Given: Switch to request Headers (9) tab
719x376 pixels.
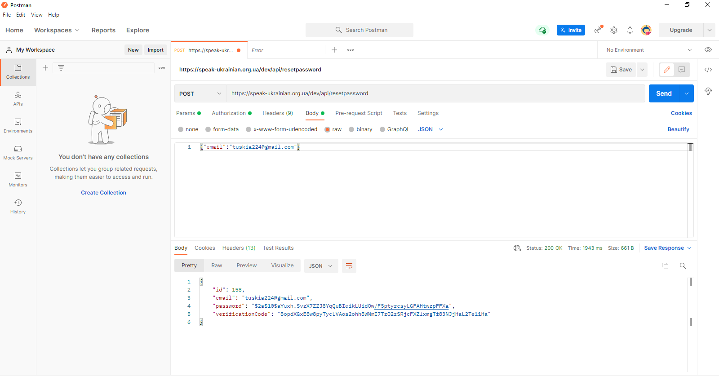Looking at the screenshot, I should pyautogui.click(x=278, y=113).
